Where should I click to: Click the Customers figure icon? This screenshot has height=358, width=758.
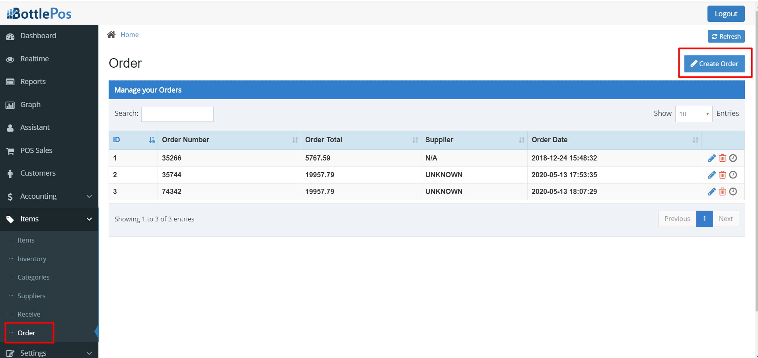(10, 174)
